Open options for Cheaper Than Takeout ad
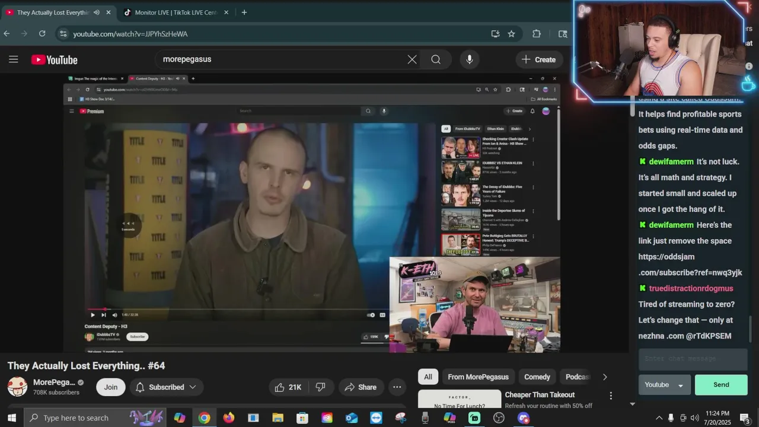The width and height of the screenshot is (759, 427). 611,396
